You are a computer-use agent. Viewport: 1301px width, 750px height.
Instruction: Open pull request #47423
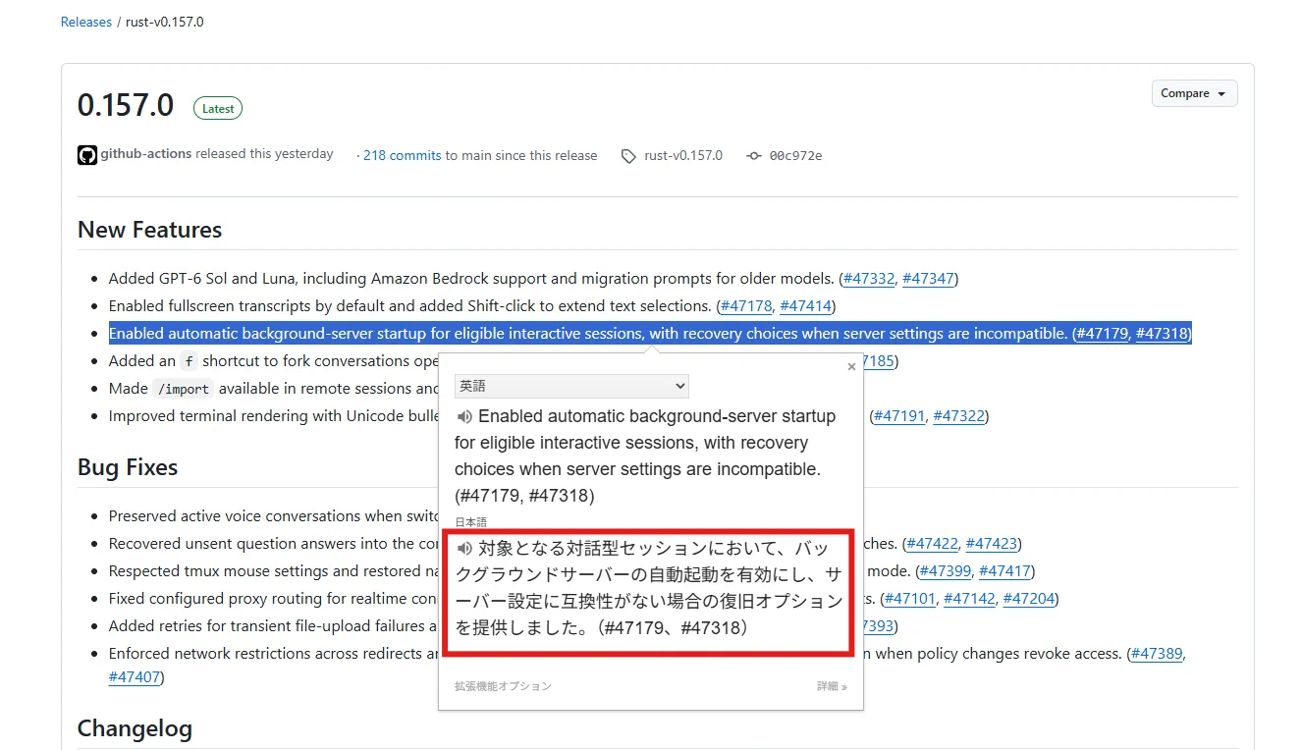pyautogui.click(x=992, y=544)
